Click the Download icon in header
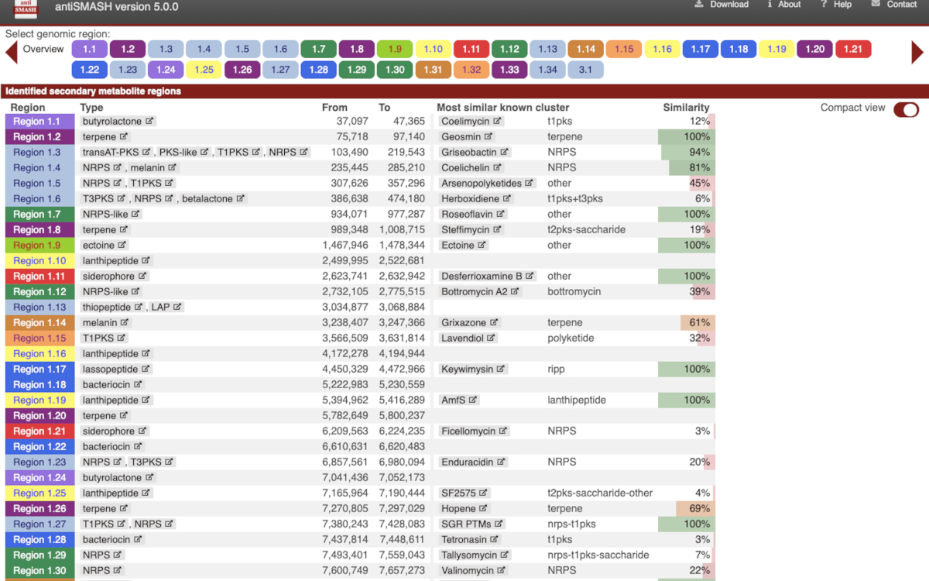Image resolution: width=929 pixels, height=581 pixels. coord(699,4)
